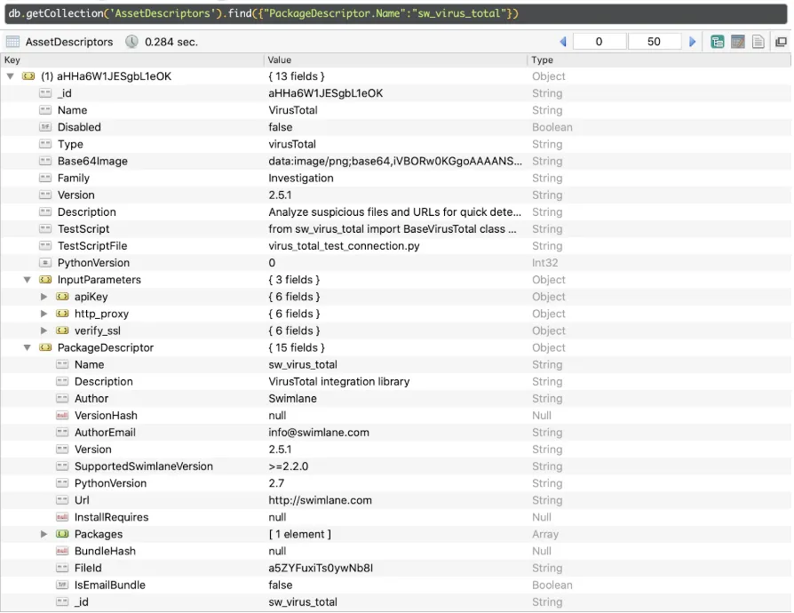Expand the apiKey object
Screen dimensions: 794x613
coord(44,297)
